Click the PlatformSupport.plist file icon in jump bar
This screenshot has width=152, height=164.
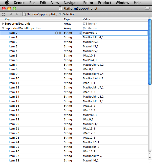pos(24,14)
